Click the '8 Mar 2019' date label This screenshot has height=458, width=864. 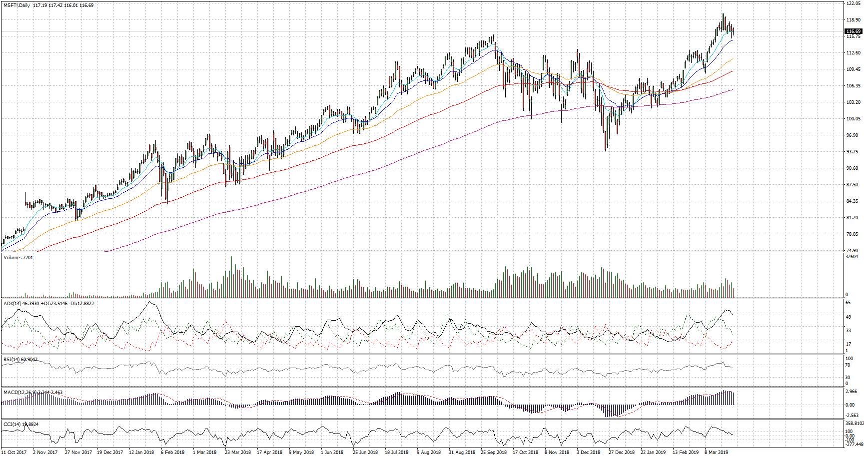(x=717, y=453)
